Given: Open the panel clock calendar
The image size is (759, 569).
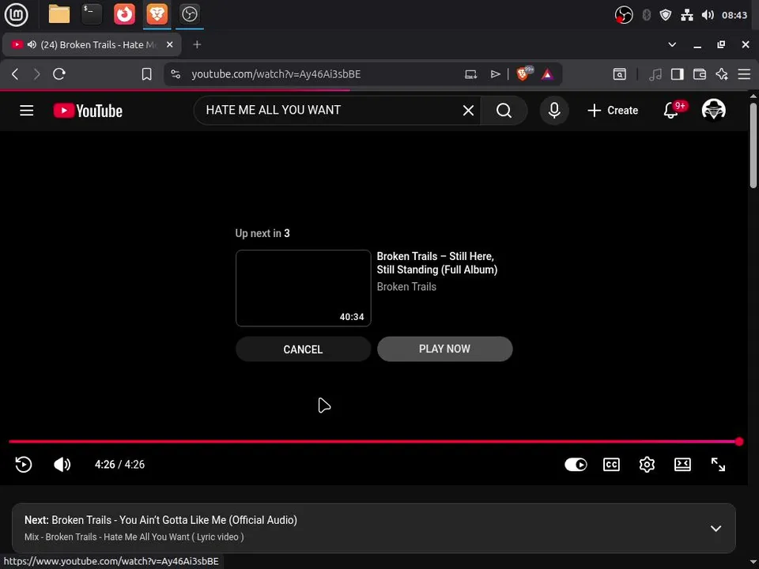Looking at the screenshot, I should click(734, 15).
